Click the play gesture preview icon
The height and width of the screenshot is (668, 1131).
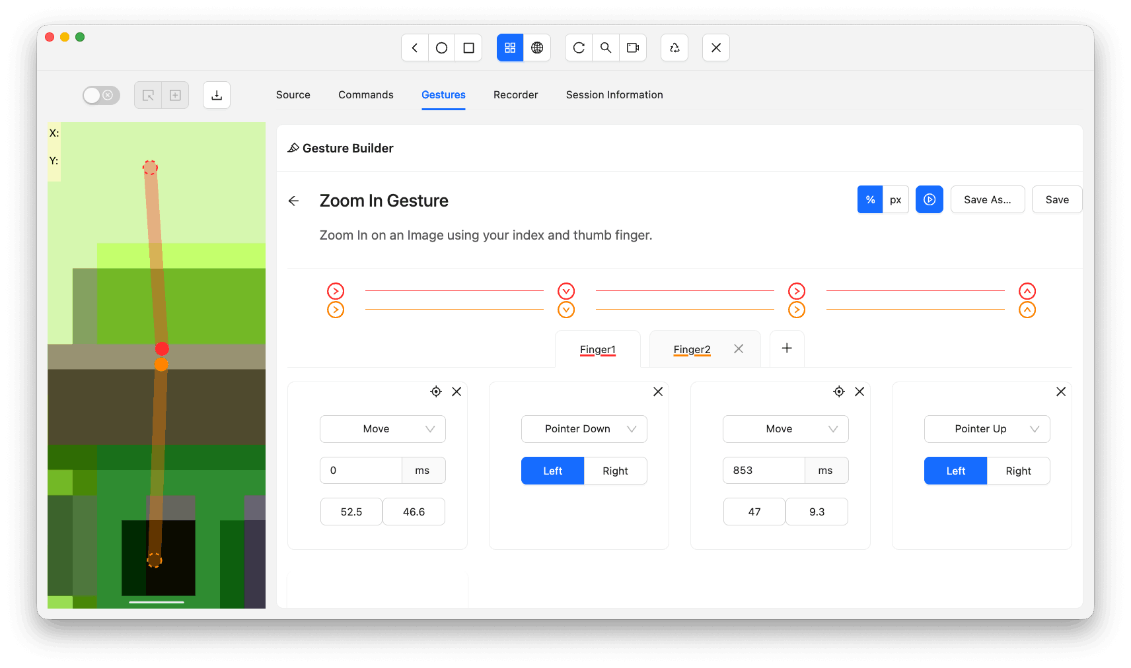tap(929, 199)
